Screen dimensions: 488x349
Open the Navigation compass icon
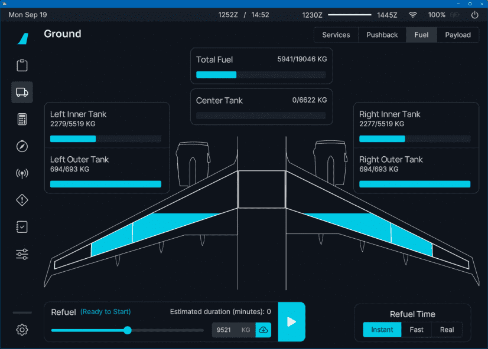[22, 146]
